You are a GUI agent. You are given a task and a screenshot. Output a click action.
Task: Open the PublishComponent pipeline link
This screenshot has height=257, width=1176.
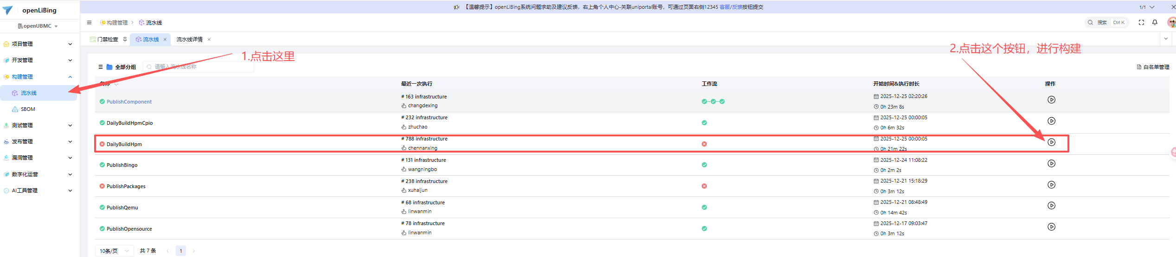[129, 102]
